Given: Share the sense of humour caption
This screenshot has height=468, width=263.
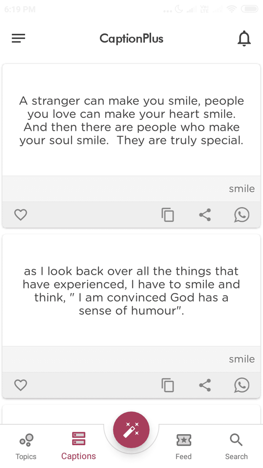Looking at the screenshot, I should pos(205,385).
